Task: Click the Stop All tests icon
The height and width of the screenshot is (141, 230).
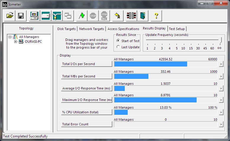Action: (104, 16)
